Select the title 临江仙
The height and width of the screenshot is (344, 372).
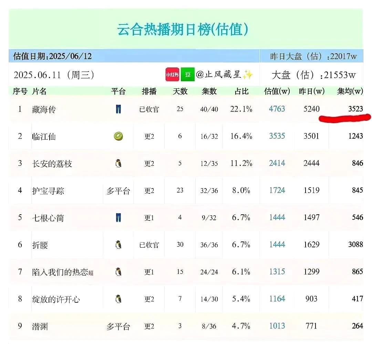tap(44, 137)
